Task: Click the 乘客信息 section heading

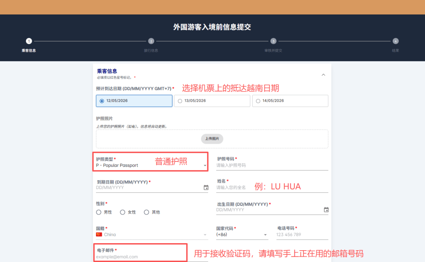Action: (107, 71)
